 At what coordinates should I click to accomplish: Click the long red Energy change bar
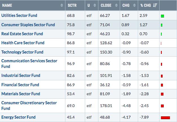[x=165, y=118]
